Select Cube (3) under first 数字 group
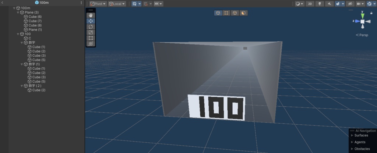Image resolution: width=377 pixels, height=153 pixels. tap(39, 56)
